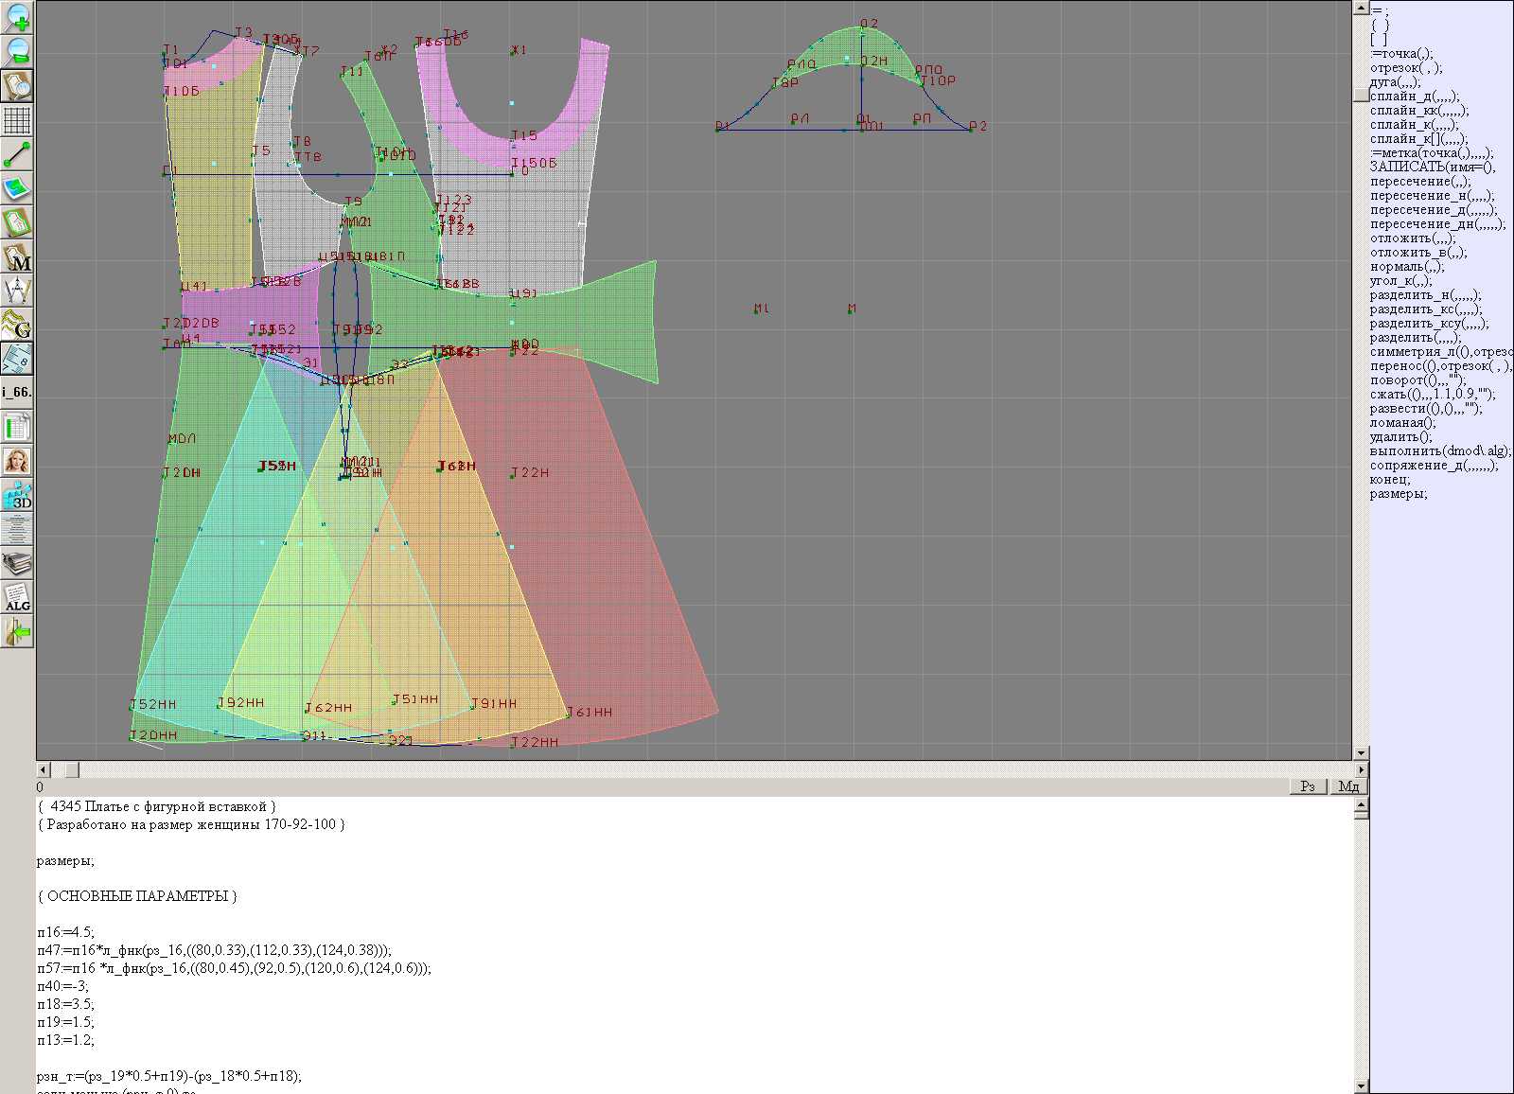1514x1094 pixels.
Task: Select 'пересечение(,,);' in the command list
Action: point(1420,182)
